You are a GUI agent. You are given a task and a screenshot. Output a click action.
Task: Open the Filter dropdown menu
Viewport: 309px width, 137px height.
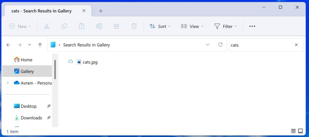pos(226,26)
